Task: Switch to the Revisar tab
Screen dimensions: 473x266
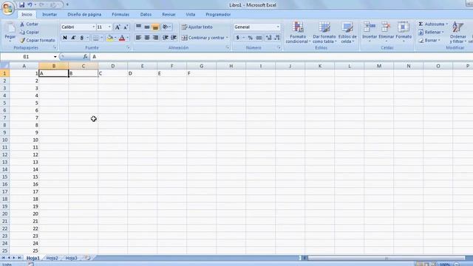Action: 169,15
